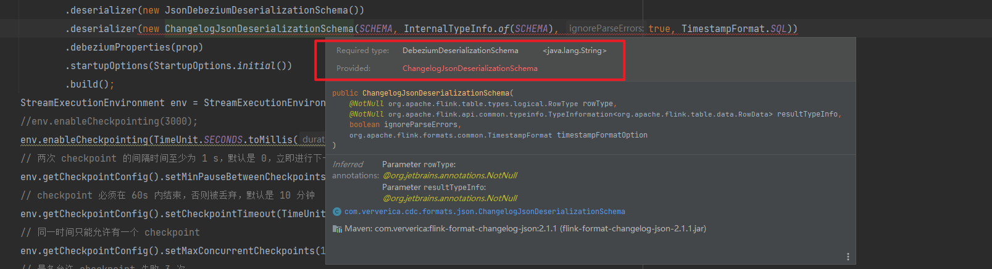Image resolution: width=992 pixels, height=269 pixels.
Task: Open NotNull annotation under Parameter resultTypeInfo
Action: click(450, 199)
